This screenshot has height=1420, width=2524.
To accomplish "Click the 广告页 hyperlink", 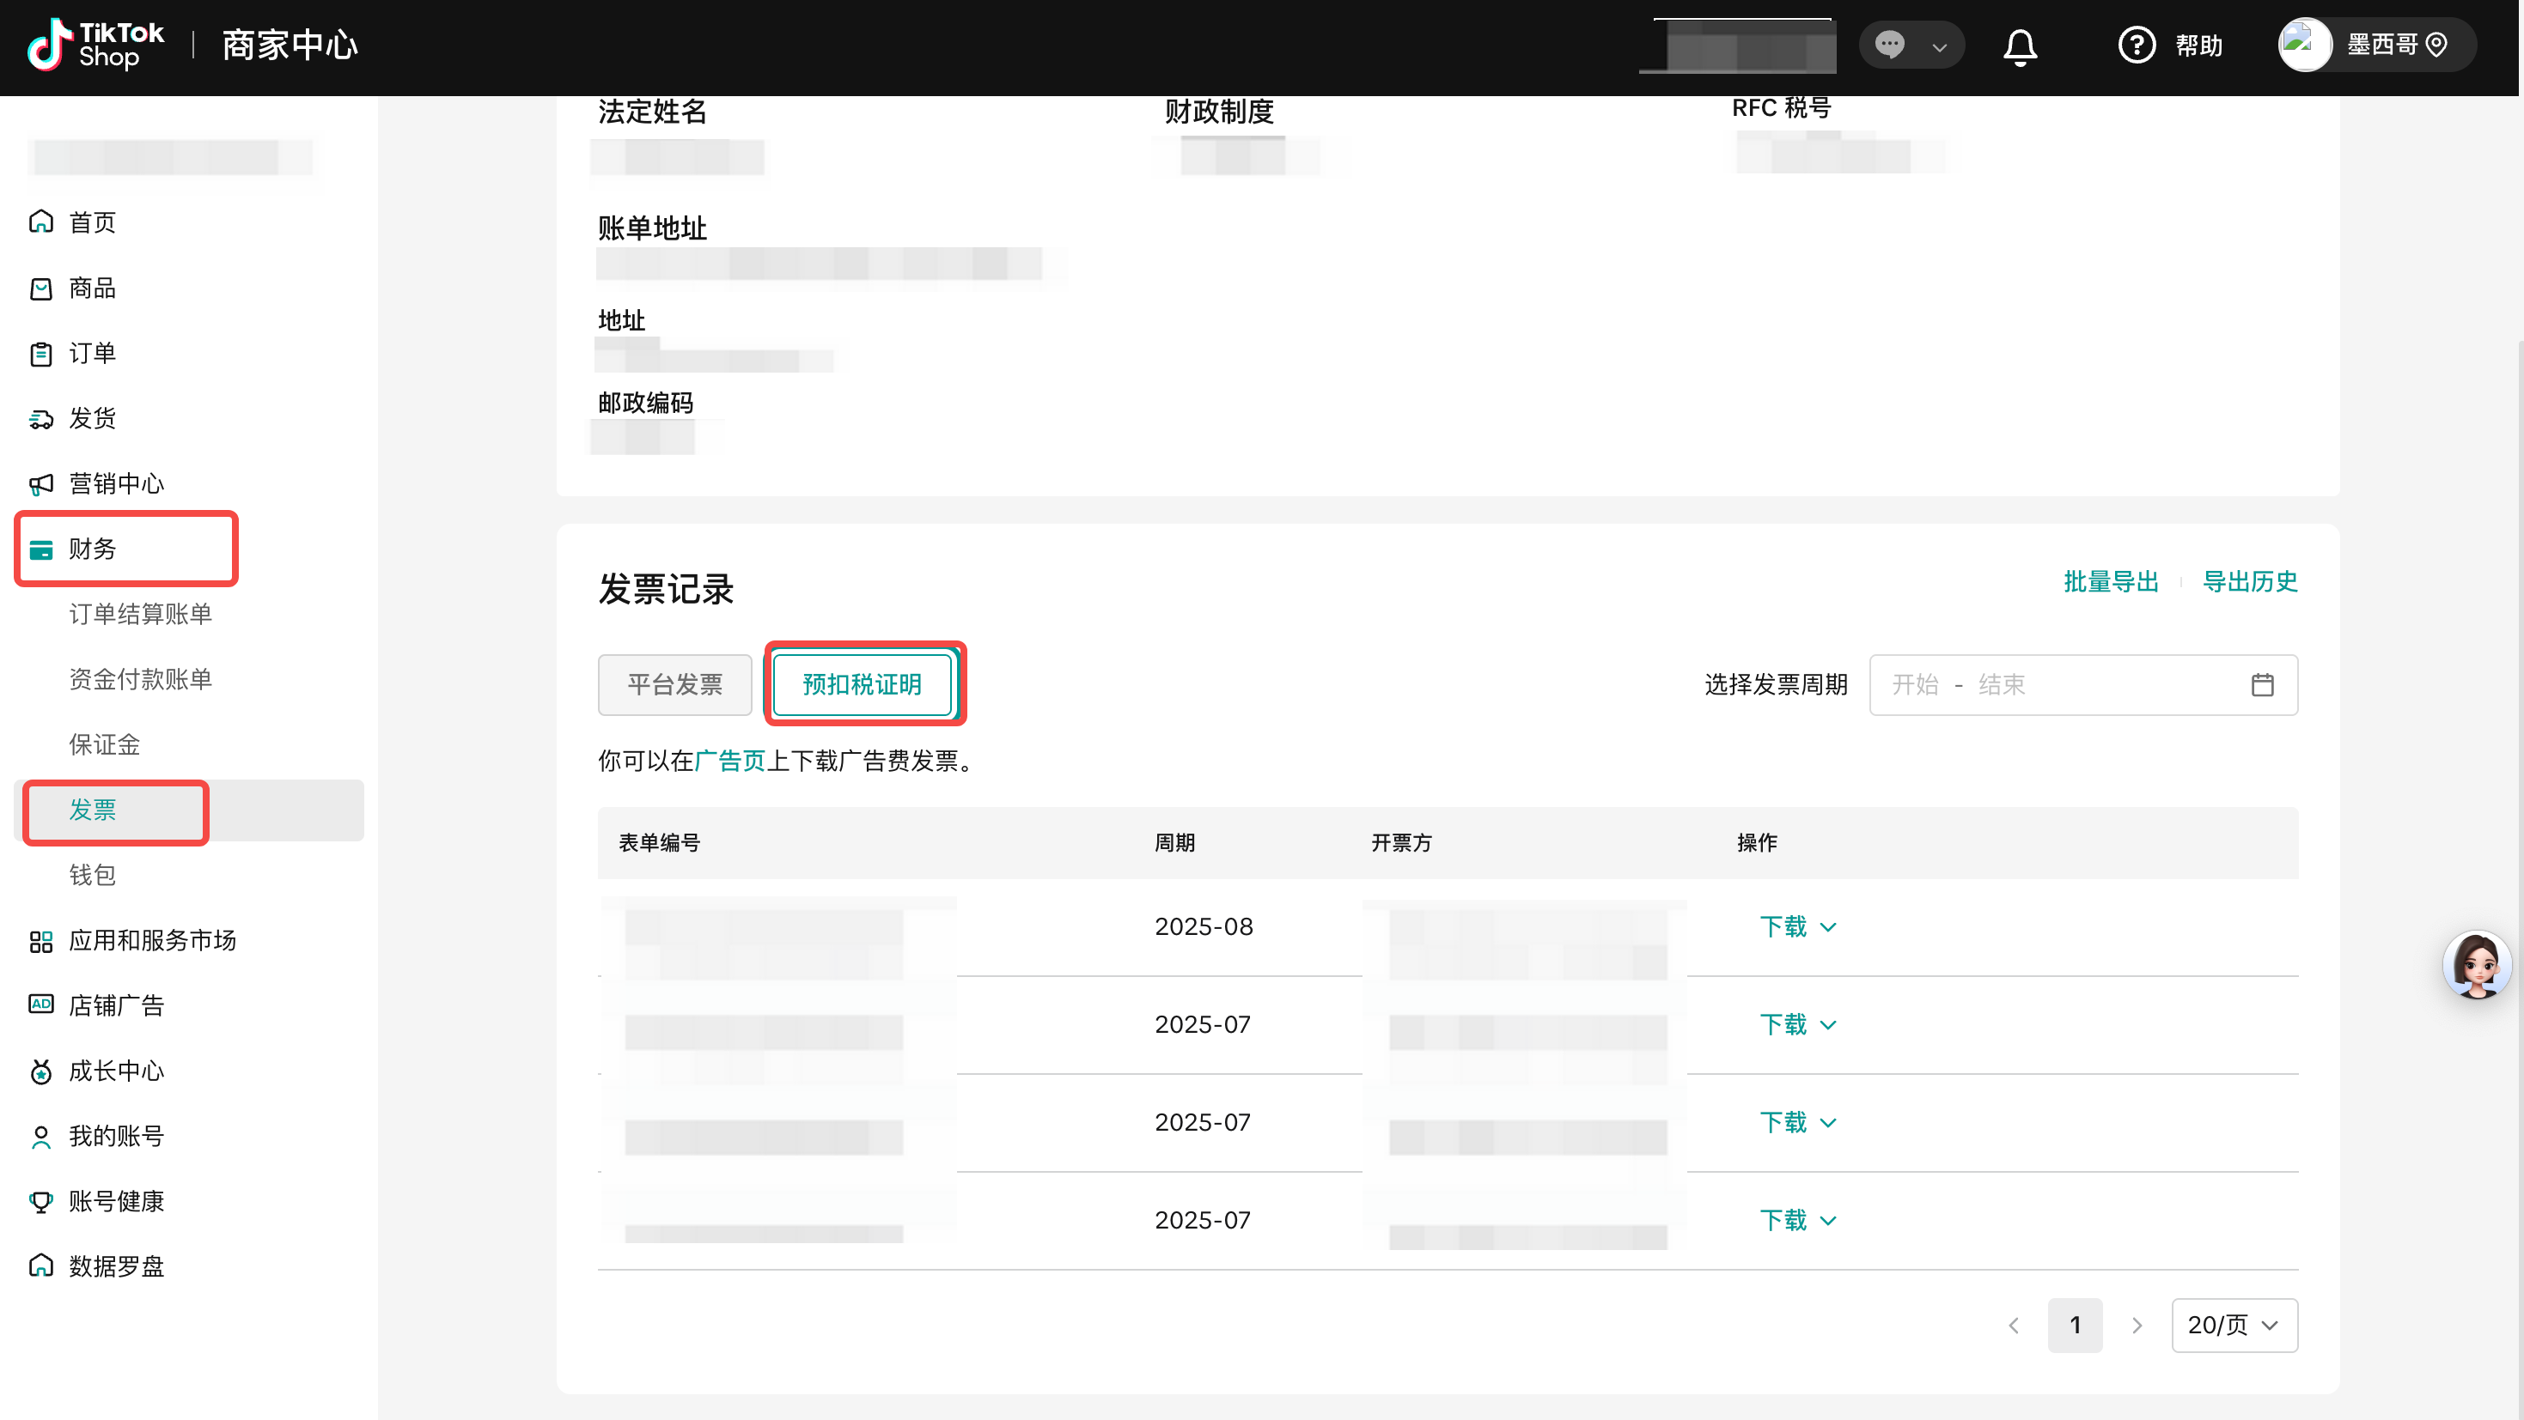I will (729, 761).
